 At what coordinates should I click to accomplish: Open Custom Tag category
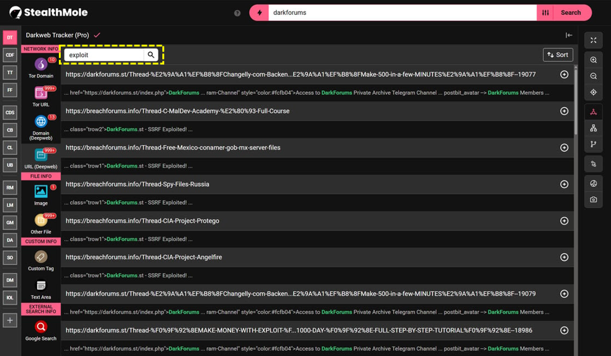coord(41,260)
